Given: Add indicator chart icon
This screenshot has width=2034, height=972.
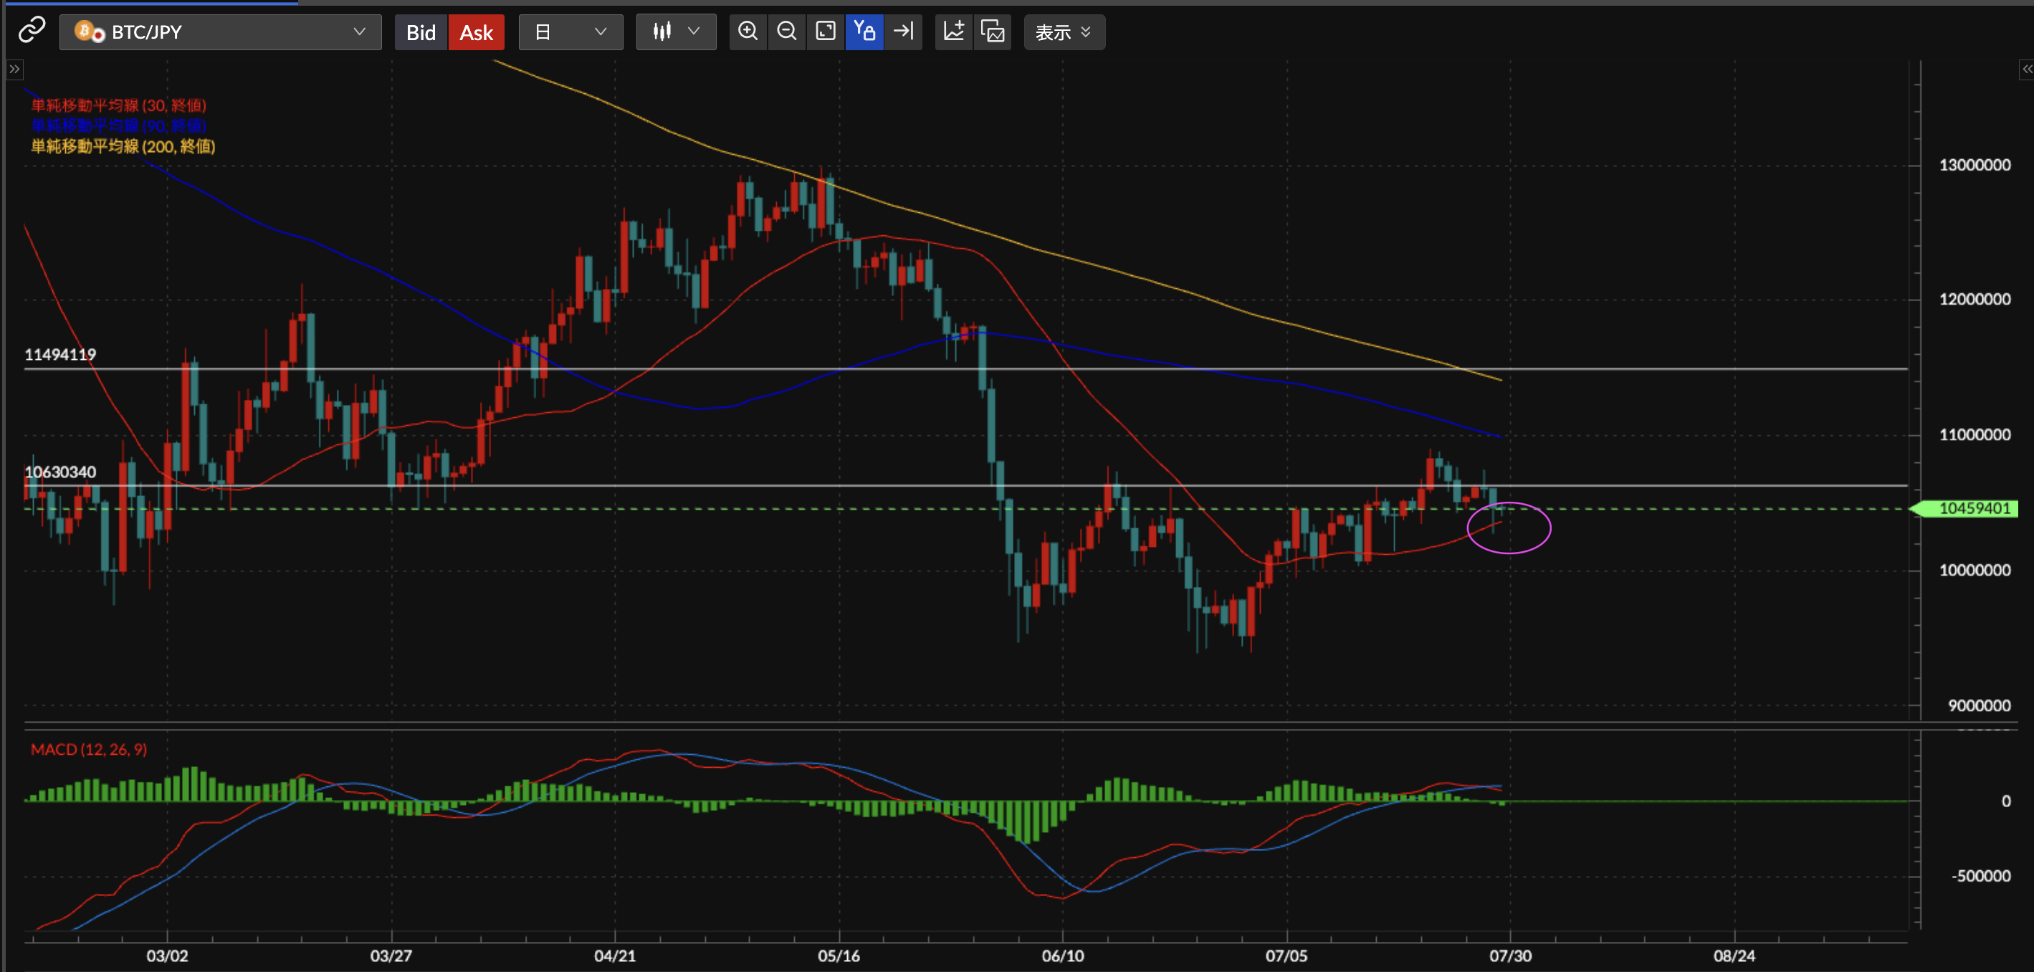Looking at the screenshot, I should pyautogui.click(x=954, y=31).
